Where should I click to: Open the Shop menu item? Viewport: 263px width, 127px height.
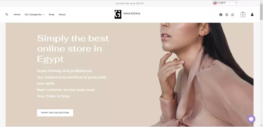(x=52, y=14)
